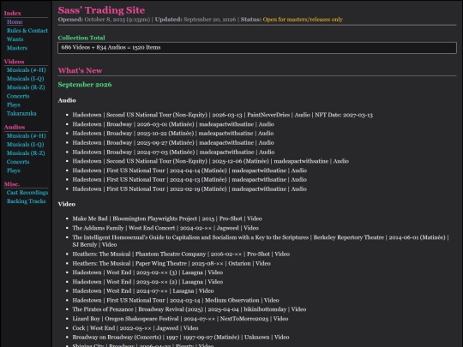The height and width of the screenshot is (347, 463).
Task: Select Hadestown Second Tour 2025-12-06 audio entry
Action: [211, 161]
